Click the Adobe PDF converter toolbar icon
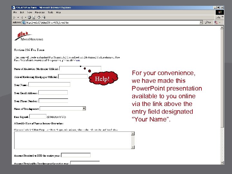Viewport: 232px width, 174px height. [x=216, y=23]
